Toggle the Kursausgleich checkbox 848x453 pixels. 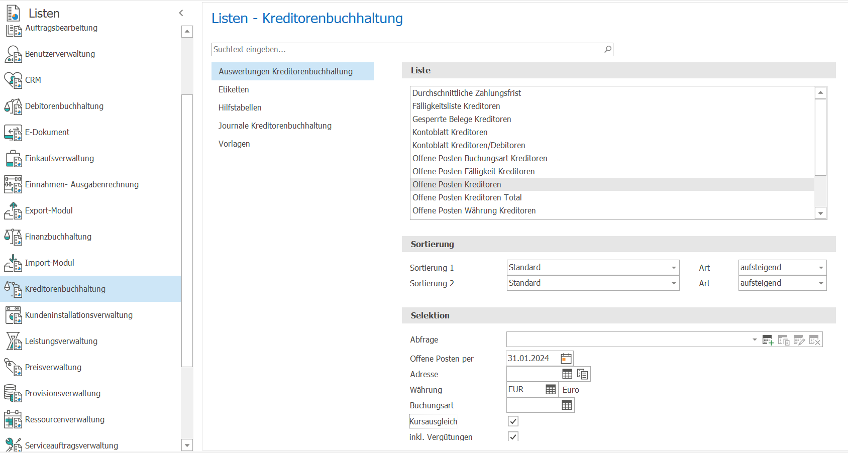coord(513,421)
